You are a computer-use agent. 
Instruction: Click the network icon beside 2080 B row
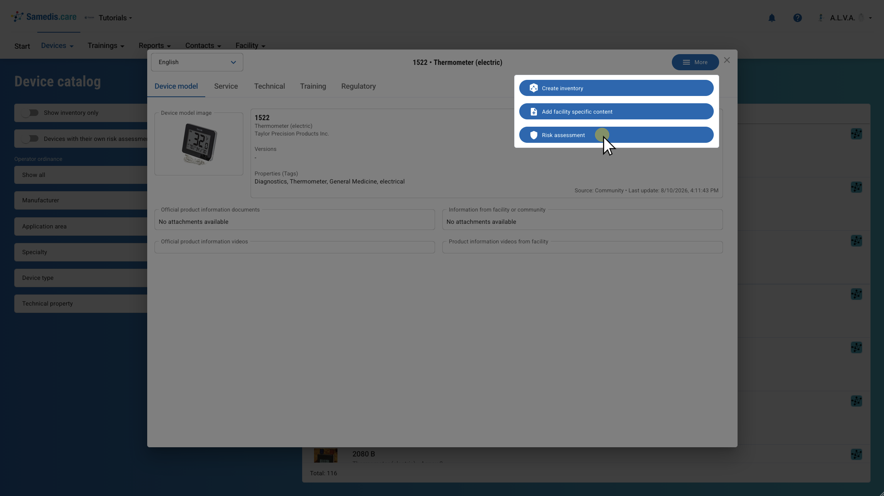pyautogui.click(x=856, y=455)
